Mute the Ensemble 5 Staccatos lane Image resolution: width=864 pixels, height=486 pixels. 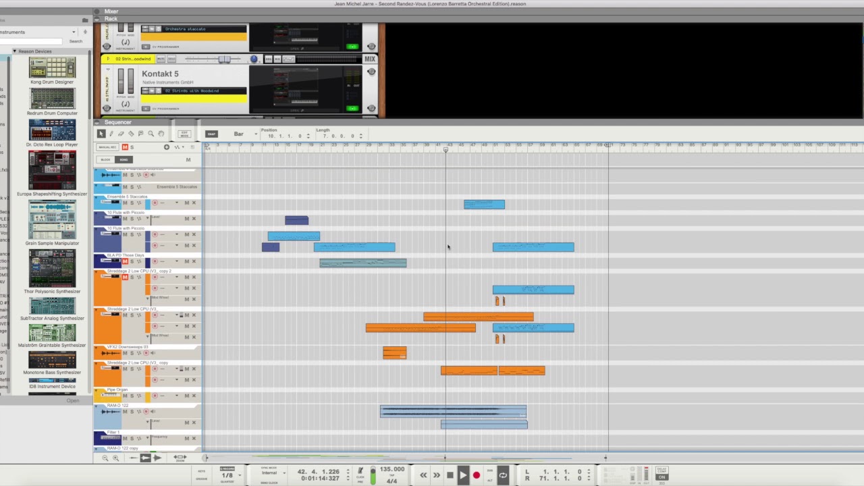(x=187, y=202)
